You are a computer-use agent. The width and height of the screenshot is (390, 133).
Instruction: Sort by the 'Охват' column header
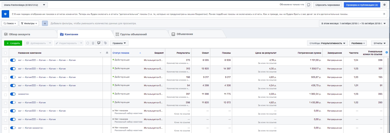pos(205,53)
